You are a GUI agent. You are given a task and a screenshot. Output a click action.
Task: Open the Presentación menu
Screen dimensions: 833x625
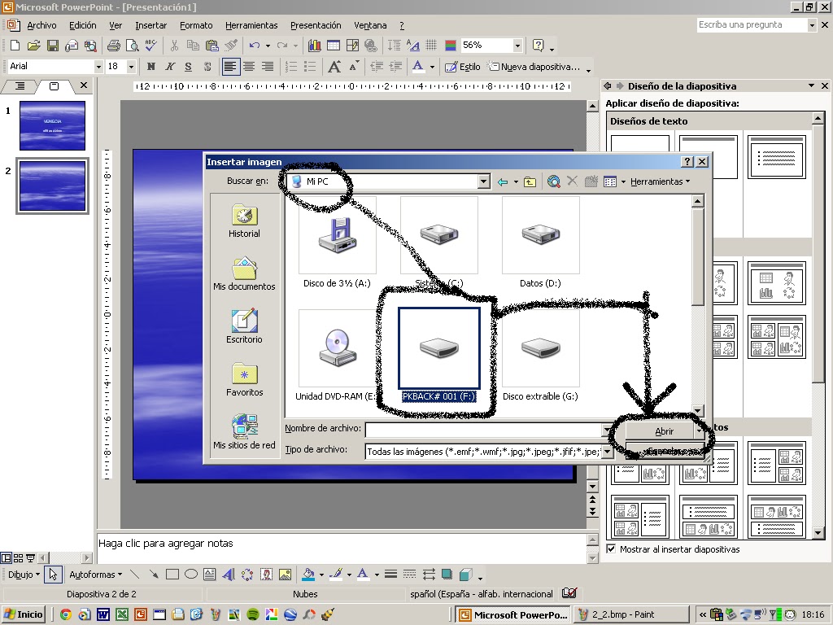316,25
